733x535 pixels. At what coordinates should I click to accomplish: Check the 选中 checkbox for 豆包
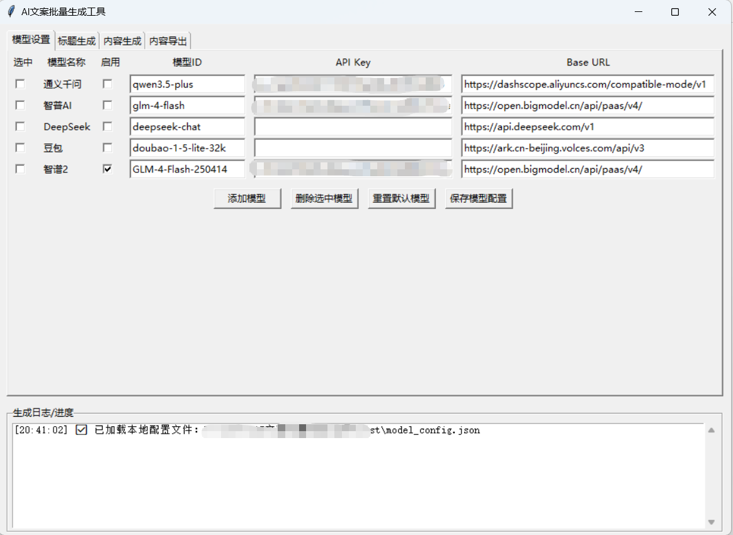pyautogui.click(x=20, y=147)
